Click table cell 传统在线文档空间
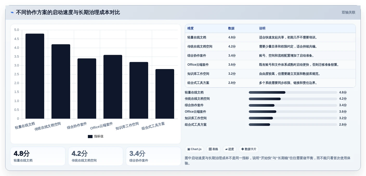Image resolution: width=366 pixels, height=176 pixels. point(200,46)
